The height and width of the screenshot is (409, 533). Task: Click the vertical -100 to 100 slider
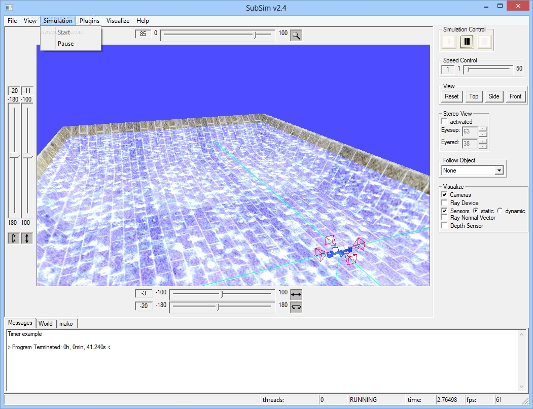point(27,160)
